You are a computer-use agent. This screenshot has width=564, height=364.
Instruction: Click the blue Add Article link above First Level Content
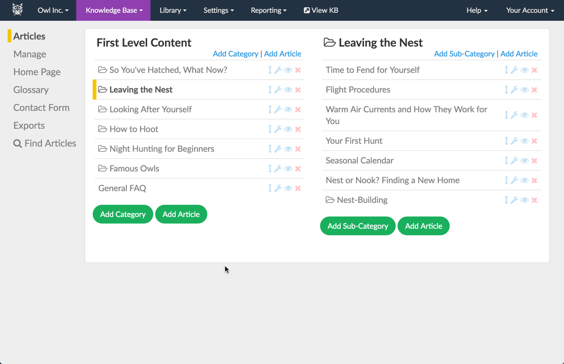tap(282, 54)
